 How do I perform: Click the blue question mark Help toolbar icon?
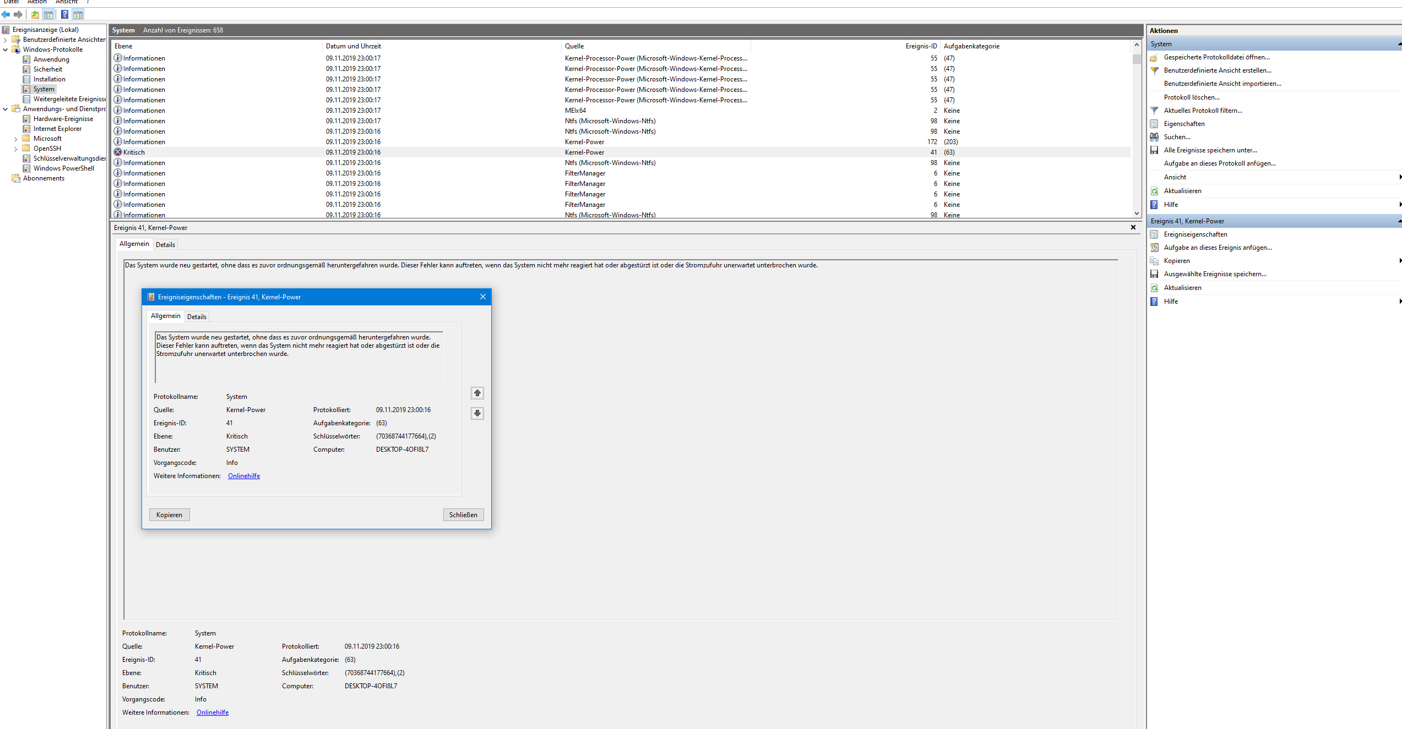(x=64, y=15)
